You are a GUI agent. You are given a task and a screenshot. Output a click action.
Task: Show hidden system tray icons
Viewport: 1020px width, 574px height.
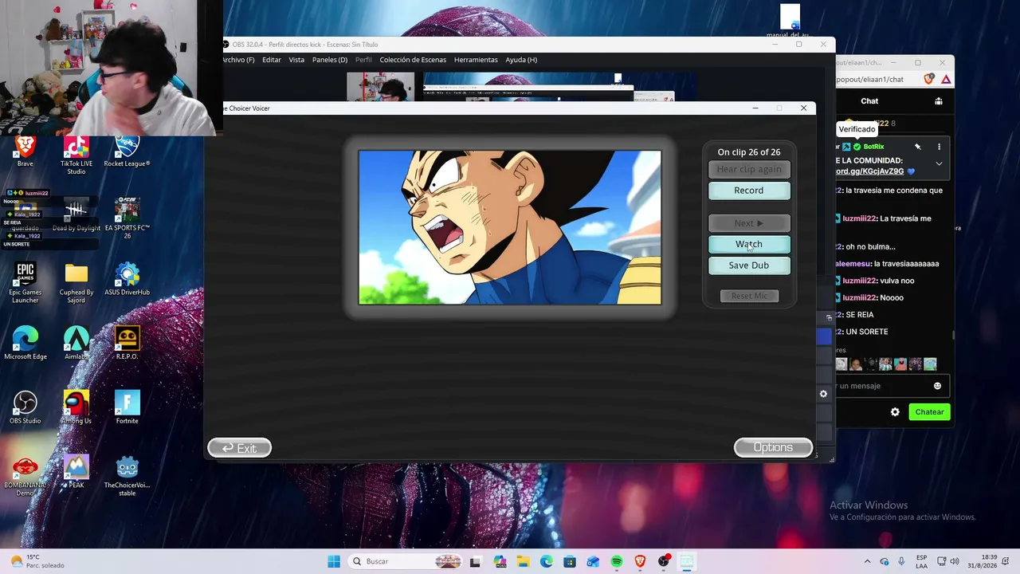tap(867, 561)
